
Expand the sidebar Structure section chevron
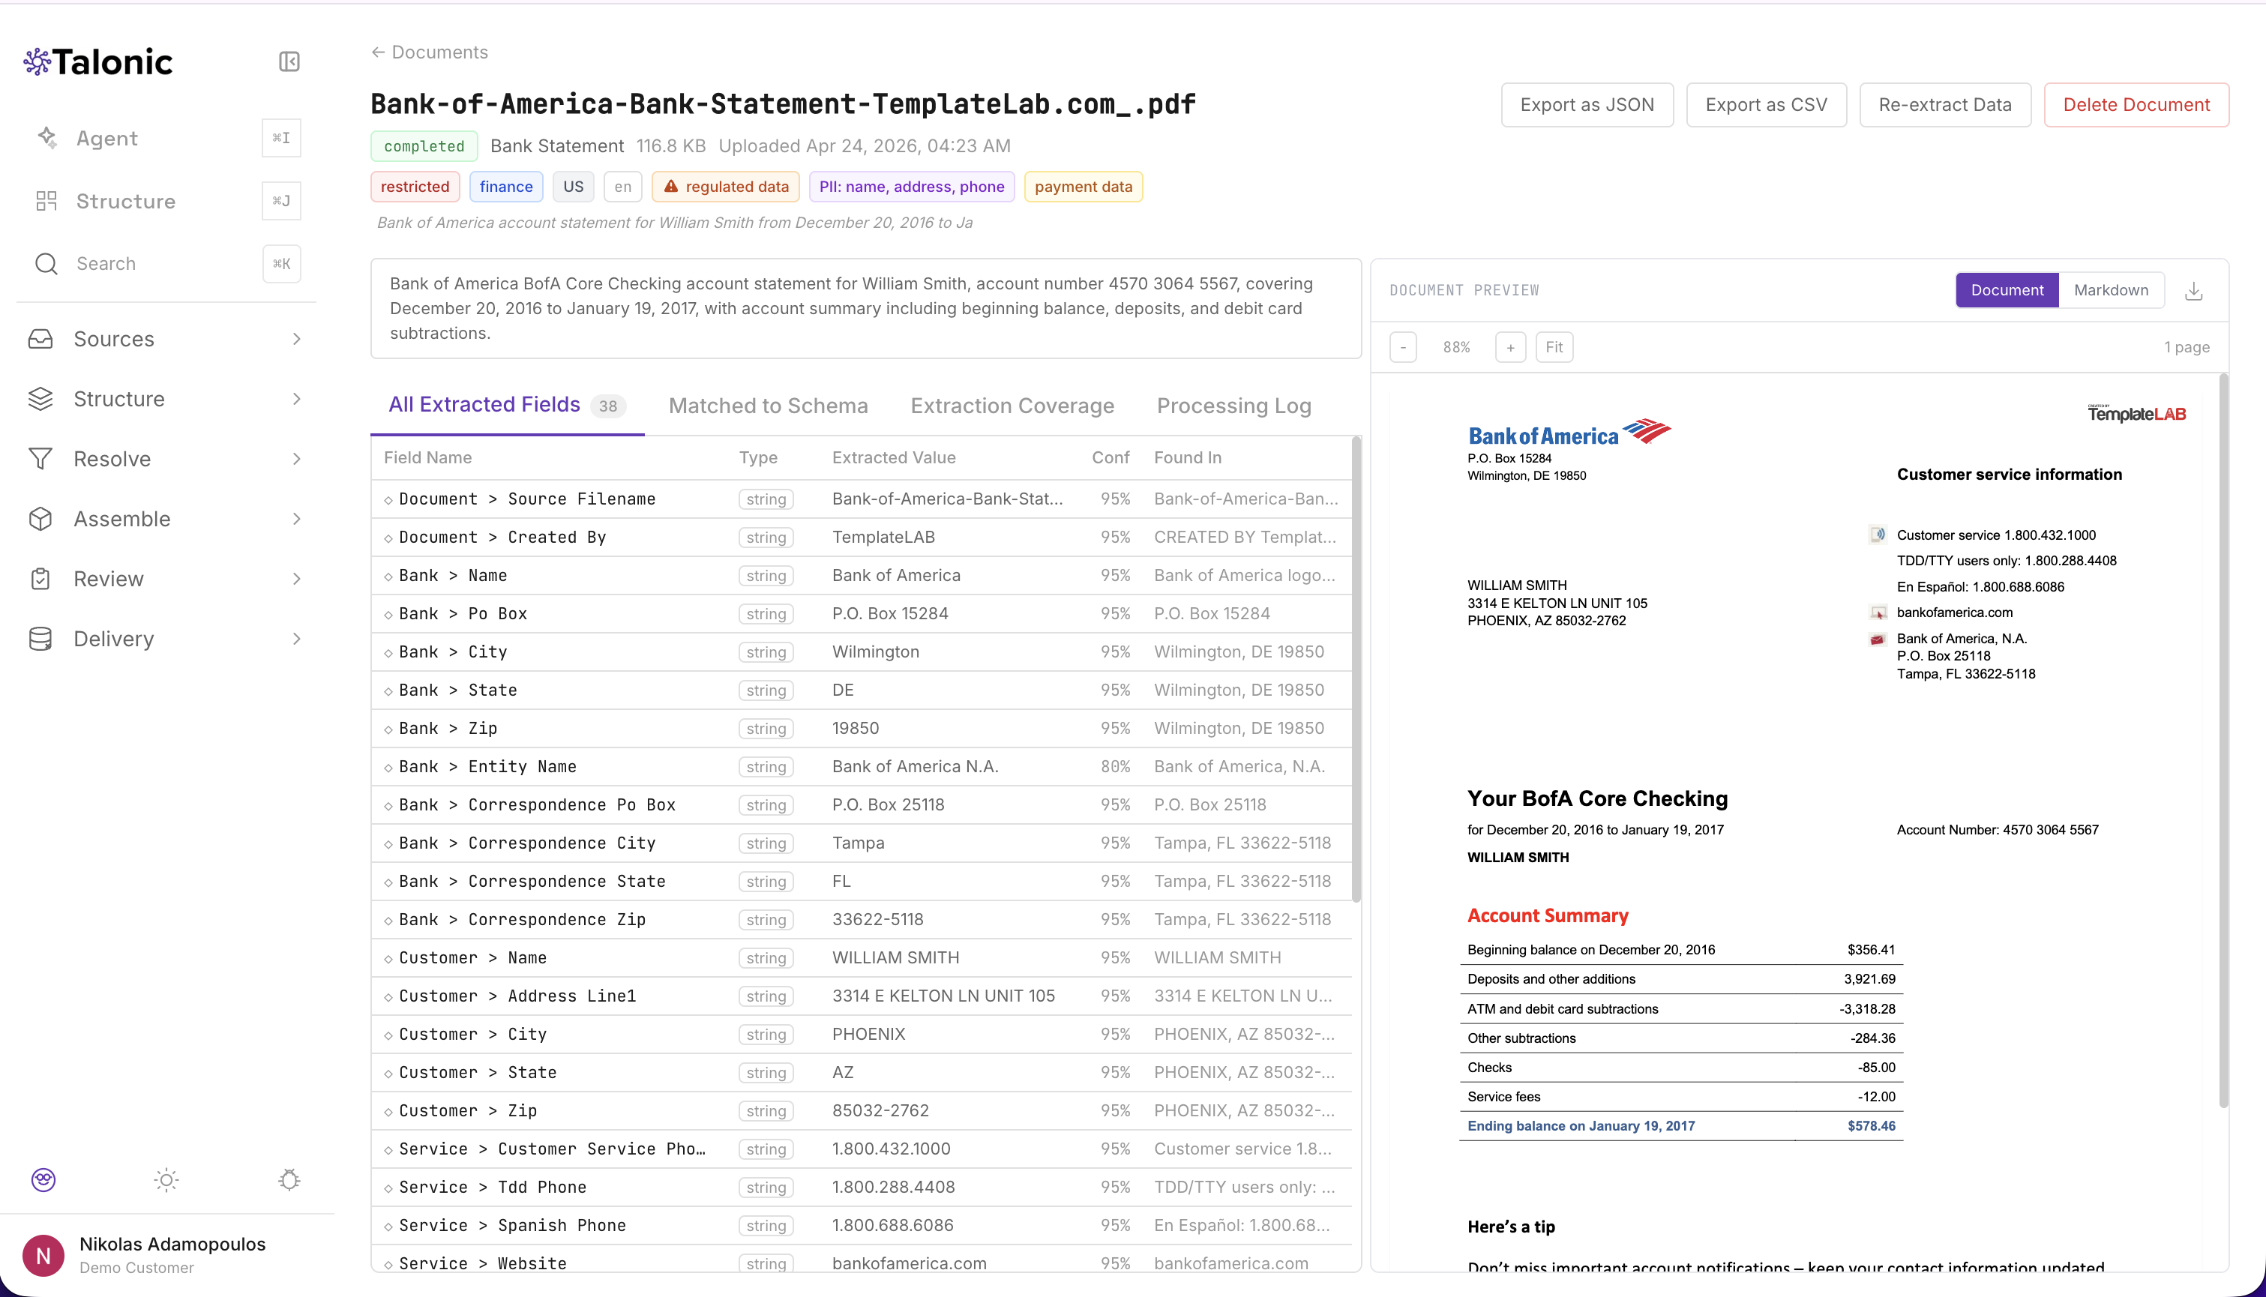pos(297,398)
